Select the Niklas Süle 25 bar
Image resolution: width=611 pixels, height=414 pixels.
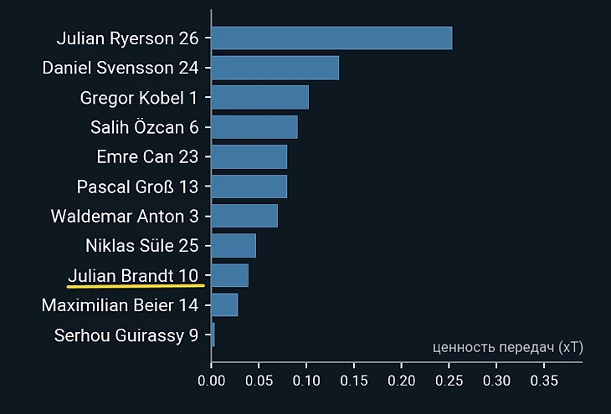pos(234,246)
